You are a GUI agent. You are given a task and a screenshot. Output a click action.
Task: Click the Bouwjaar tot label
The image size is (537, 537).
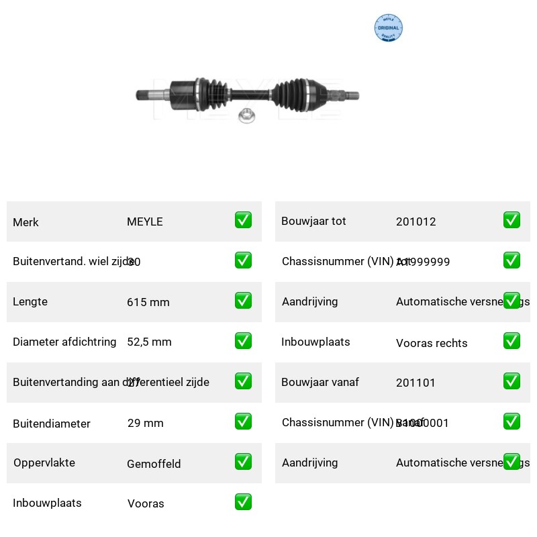(313, 222)
